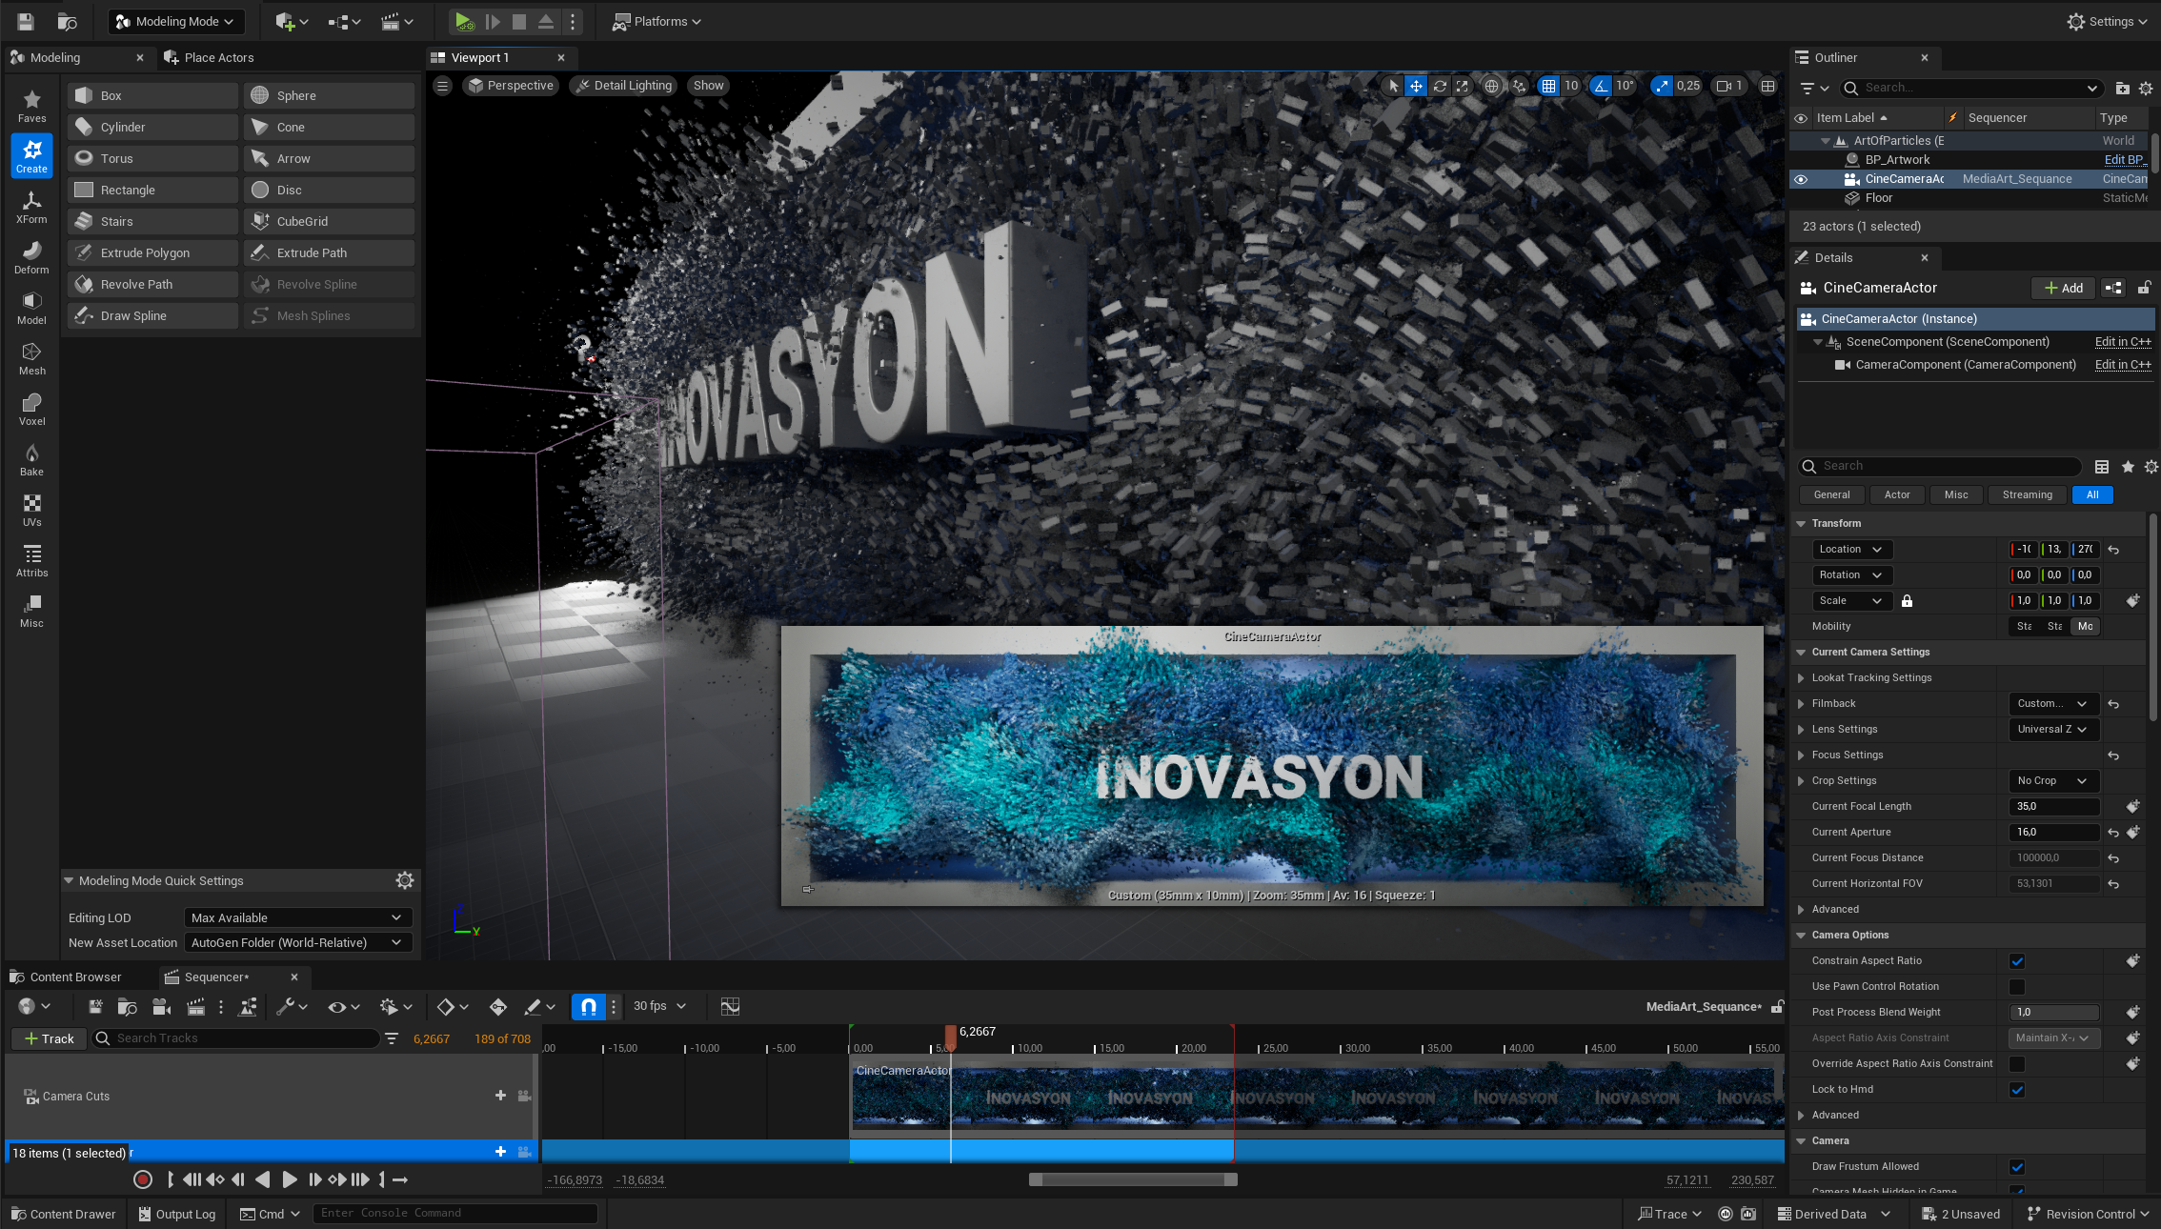The width and height of the screenshot is (2161, 1229).
Task: Create a Torus primitive
Action: [152, 158]
